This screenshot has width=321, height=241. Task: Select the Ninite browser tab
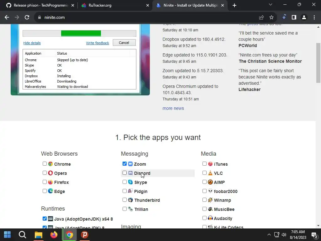point(190,5)
